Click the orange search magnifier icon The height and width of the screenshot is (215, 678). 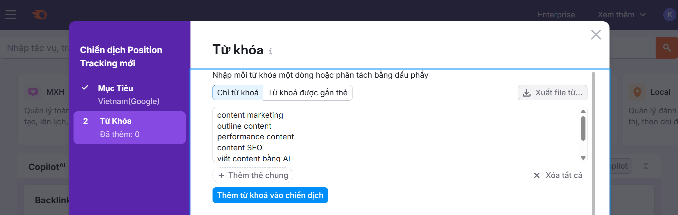pyautogui.click(x=666, y=47)
